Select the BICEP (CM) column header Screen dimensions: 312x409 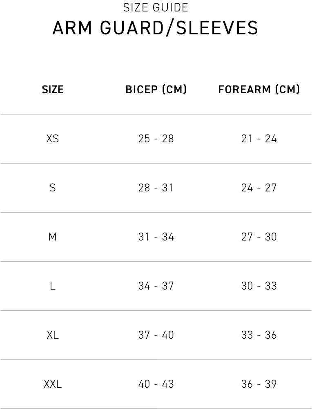tap(156, 90)
